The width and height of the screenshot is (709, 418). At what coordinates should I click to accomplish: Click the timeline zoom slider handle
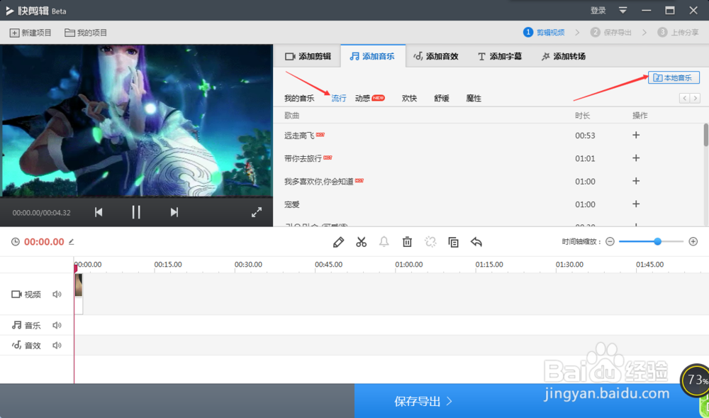657,241
